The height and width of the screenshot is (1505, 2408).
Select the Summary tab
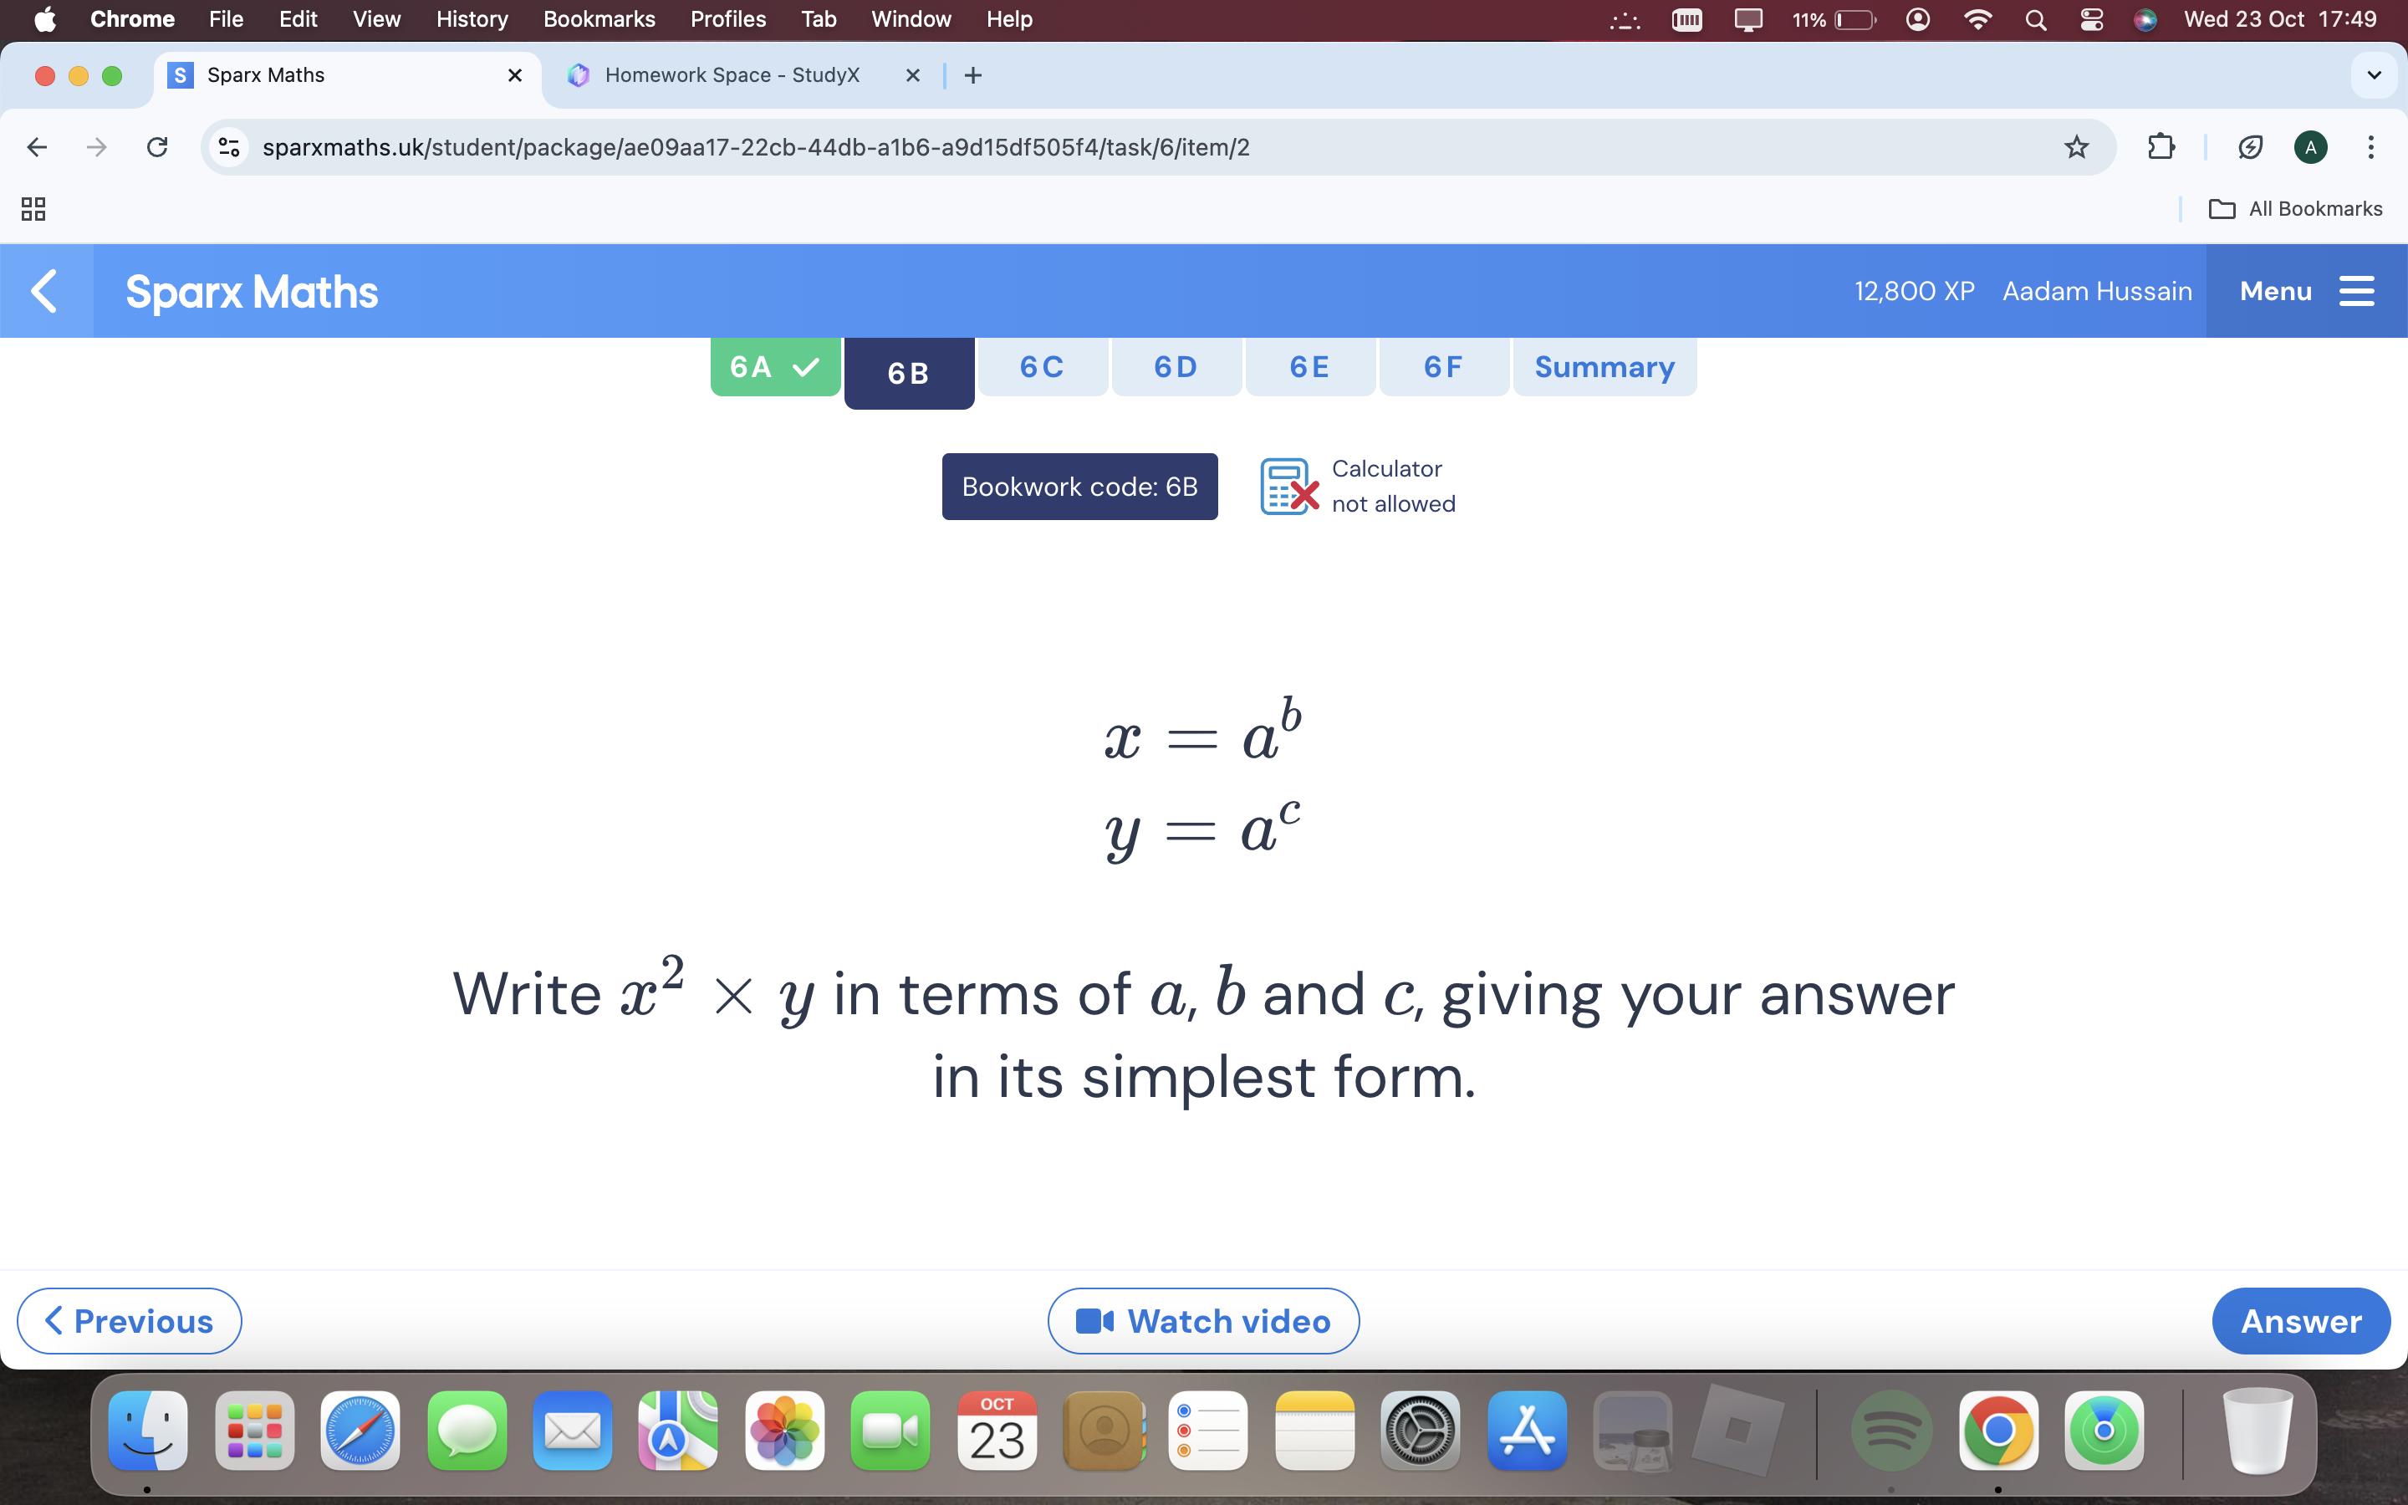(1602, 366)
